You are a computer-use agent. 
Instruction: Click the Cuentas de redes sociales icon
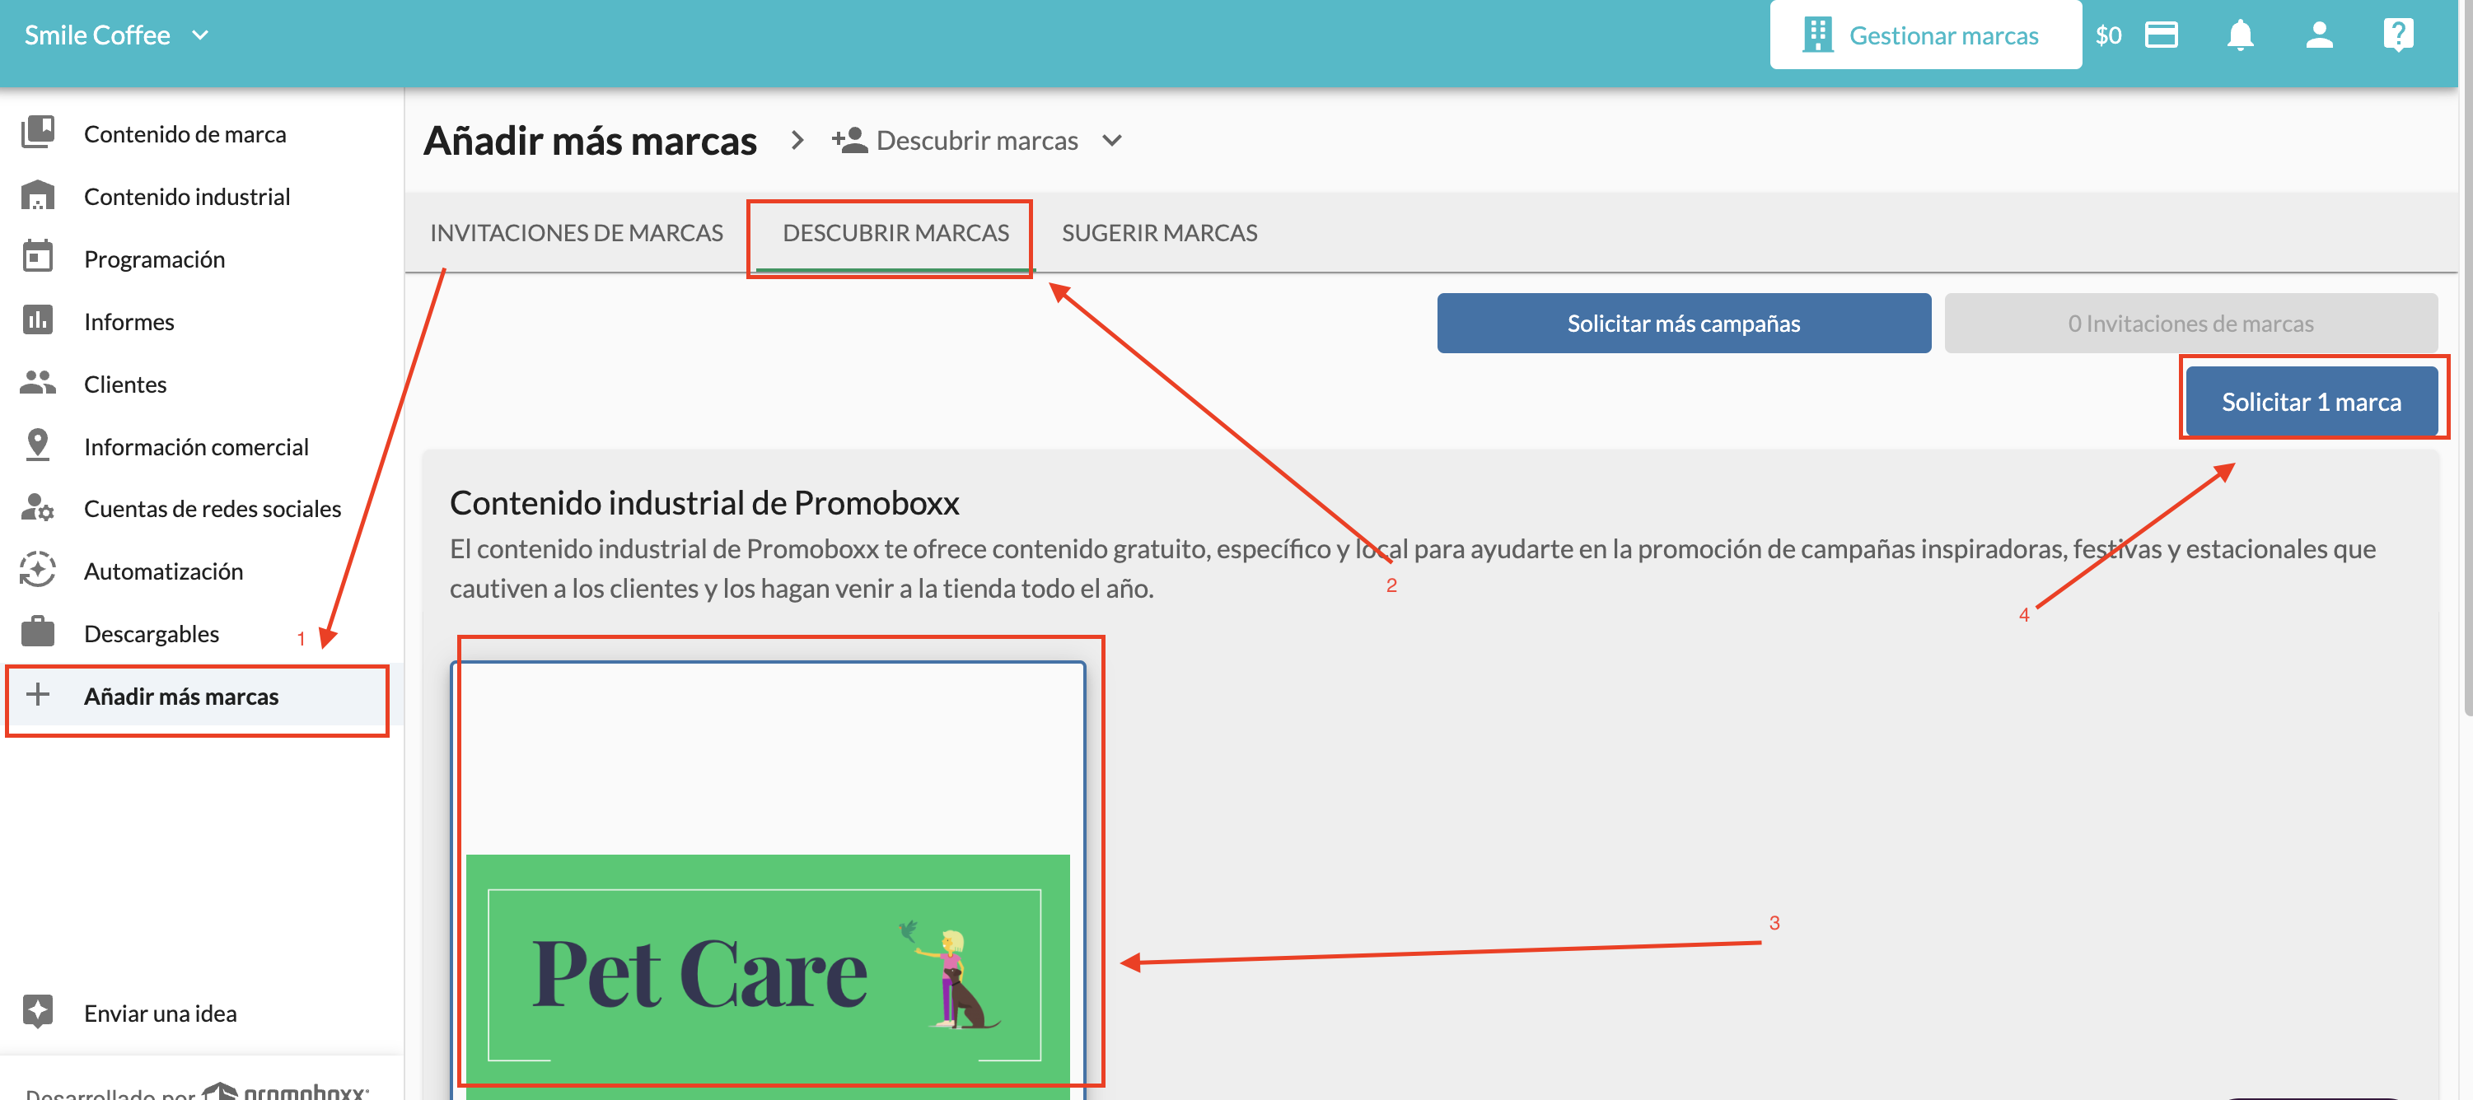[x=37, y=507]
